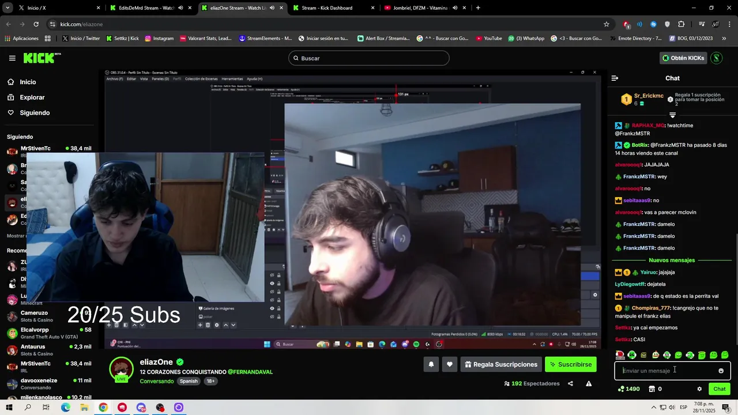738x415 pixels.
Task: Open Chrome media controls icon
Action: tap(702, 24)
